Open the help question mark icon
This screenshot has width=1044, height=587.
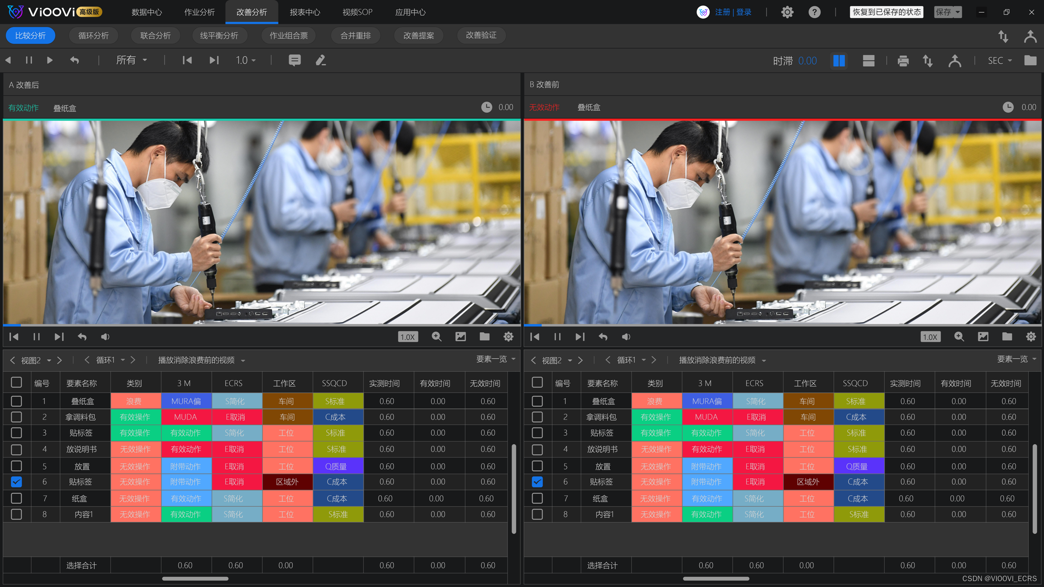tap(814, 12)
